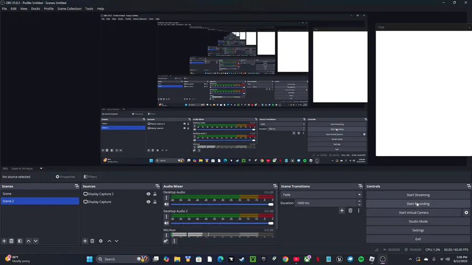The width and height of the screenshot is (472, 265).
Task: Adjust Desktop Audio 2 volume slider
Action: coord(222,223)
